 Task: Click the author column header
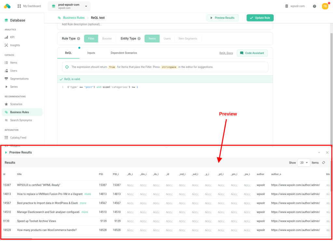260,174
